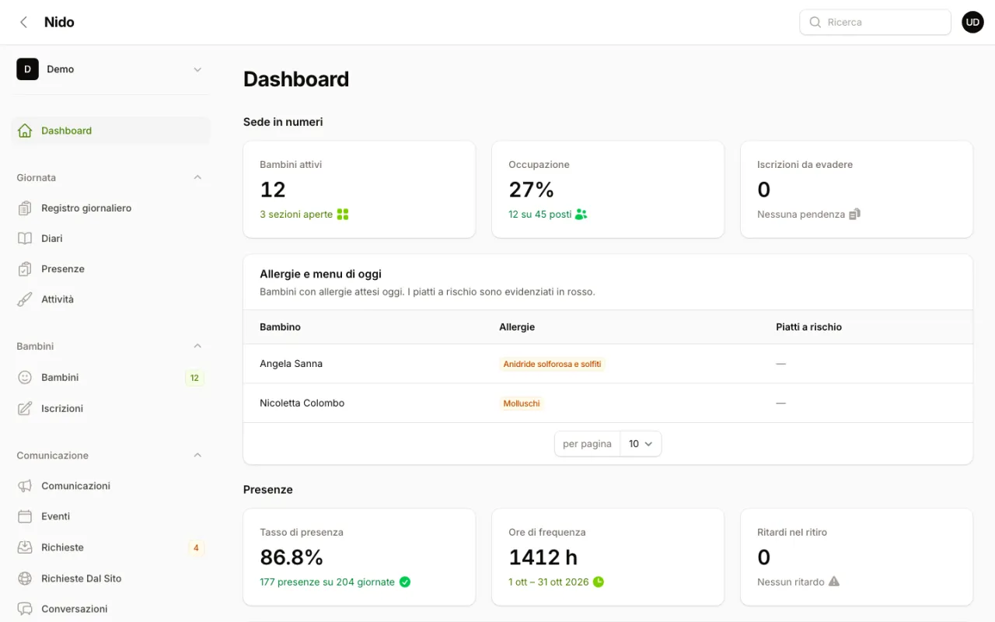Click the Registro giornaliero clipboard icon
Image resolution: width=995 pixels, height=622 pixels.
[25, 208]
